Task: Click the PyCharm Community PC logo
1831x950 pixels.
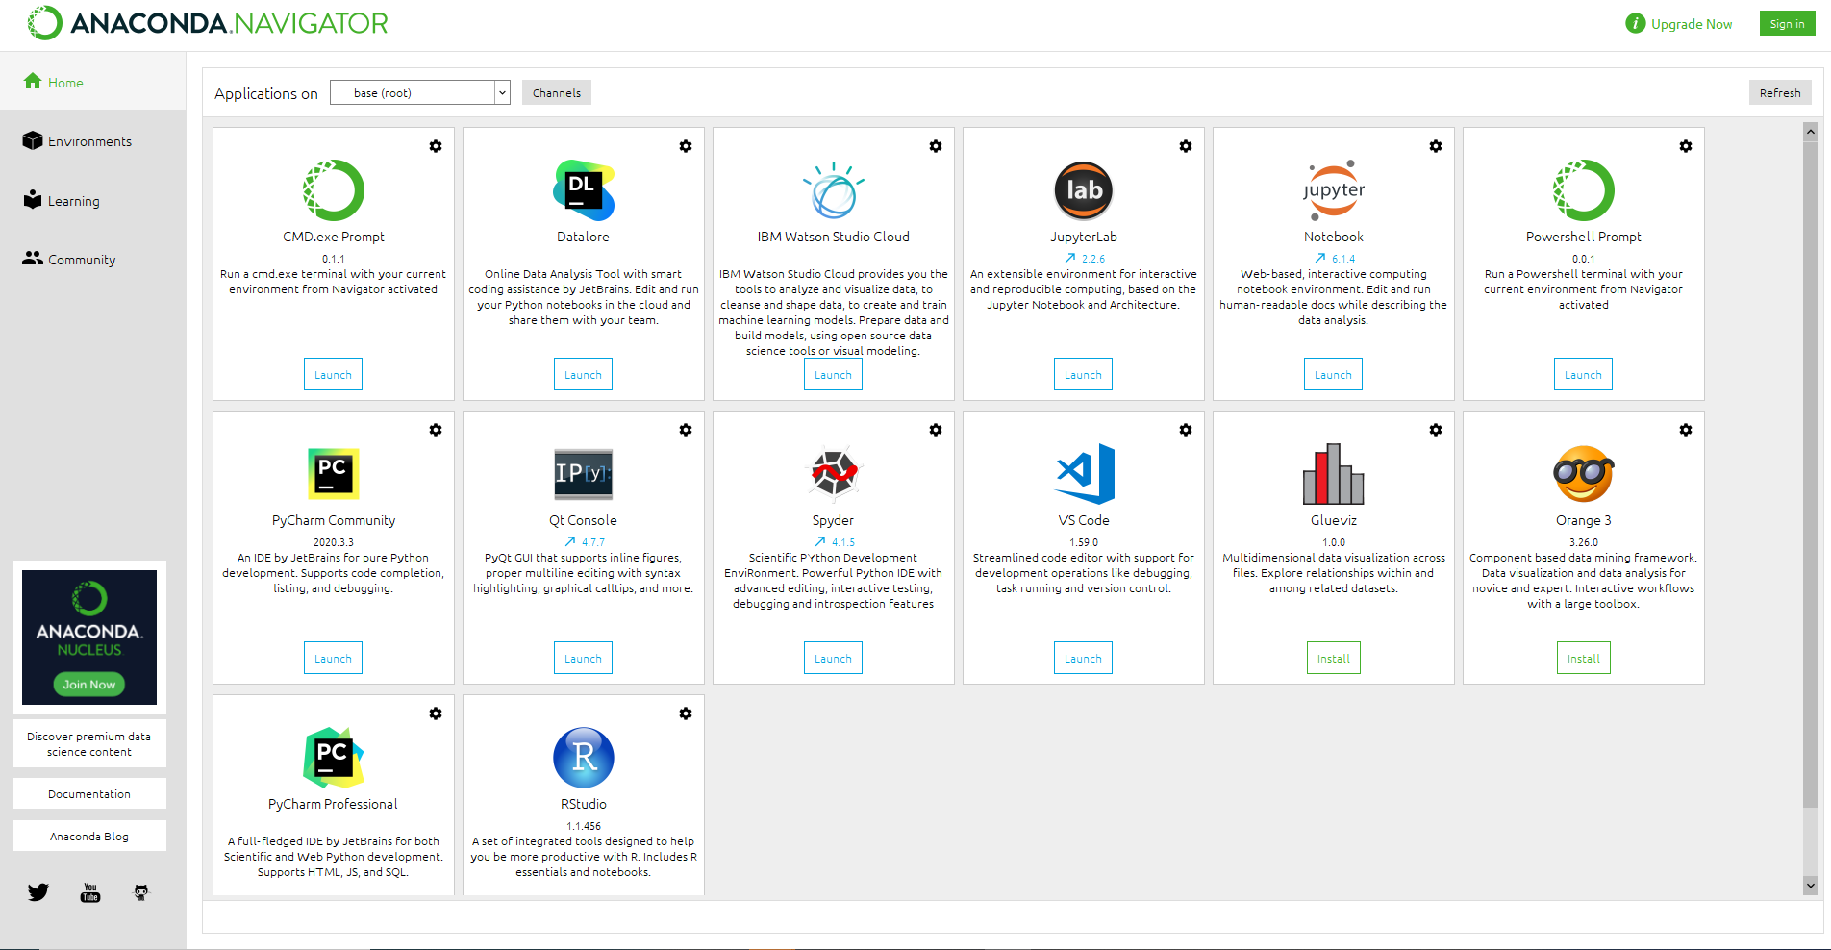Action: (x=334, y=474)
